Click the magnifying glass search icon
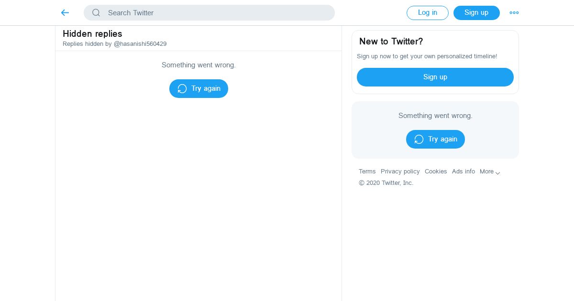 (96, 13)
